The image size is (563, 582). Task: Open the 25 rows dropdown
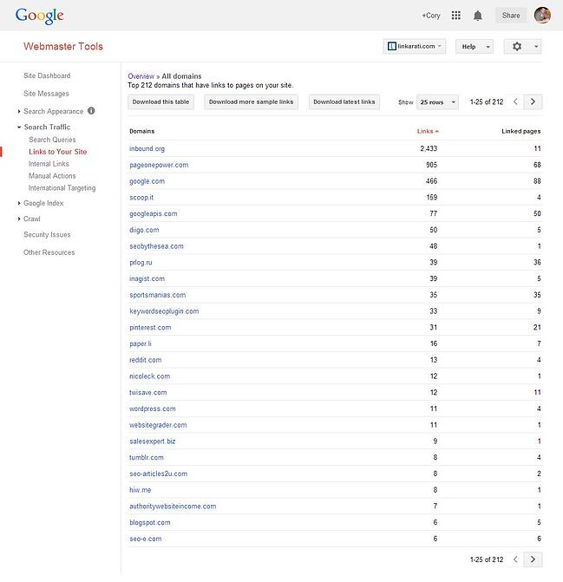coord(435,102)
